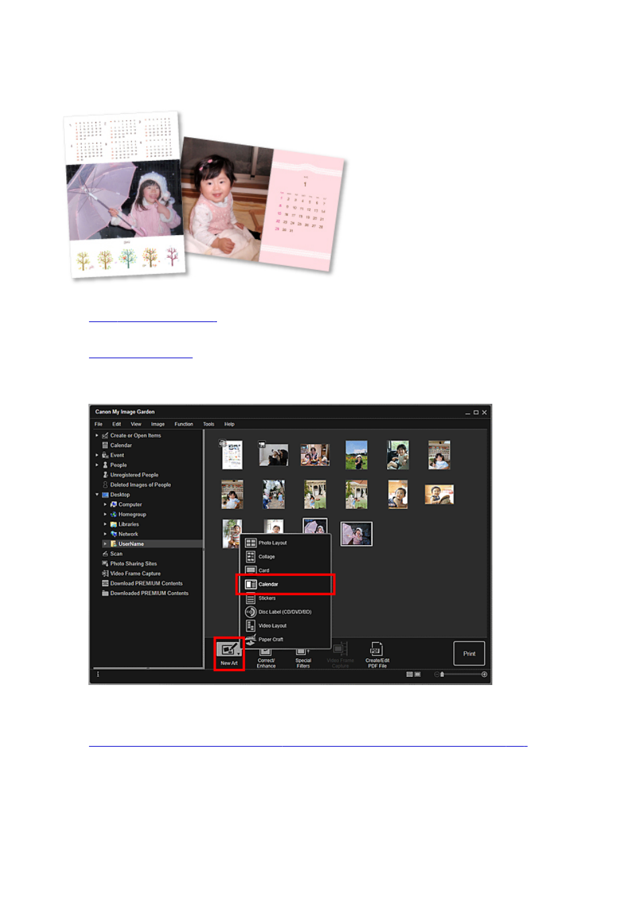Open the Image menu
The width and height of the screenshot is (639, 904).
[x=157, y=424]
